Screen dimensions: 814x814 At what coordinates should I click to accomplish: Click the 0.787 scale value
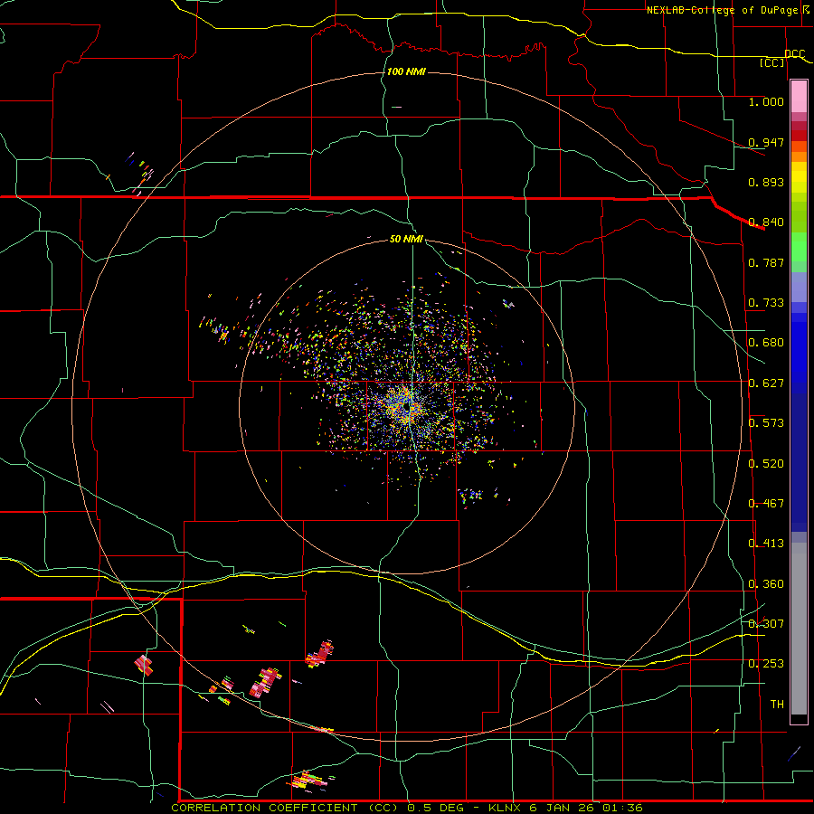[x=766, y=262]
